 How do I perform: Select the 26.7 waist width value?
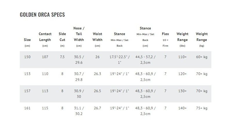click(97, 108)
